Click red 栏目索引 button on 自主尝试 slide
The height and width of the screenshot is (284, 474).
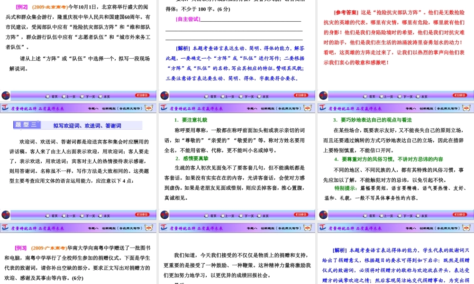click(x=301, y=95)
